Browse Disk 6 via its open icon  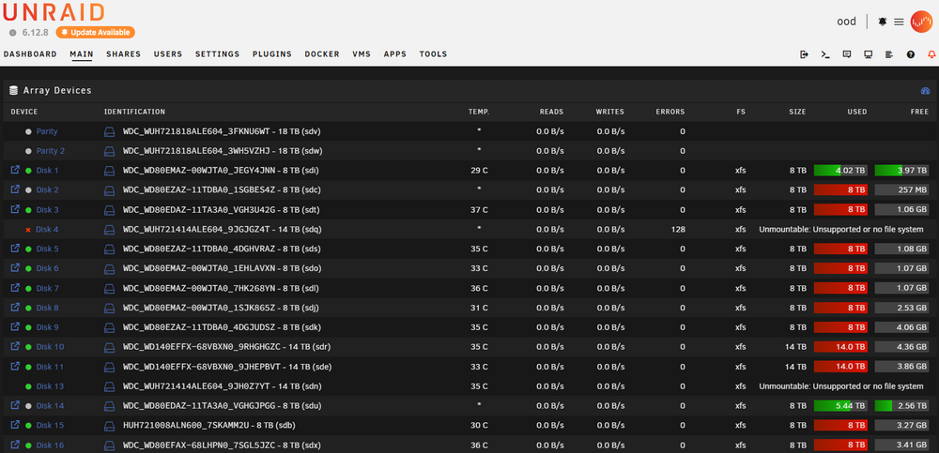pyautogui.click(x=16, y=267)
